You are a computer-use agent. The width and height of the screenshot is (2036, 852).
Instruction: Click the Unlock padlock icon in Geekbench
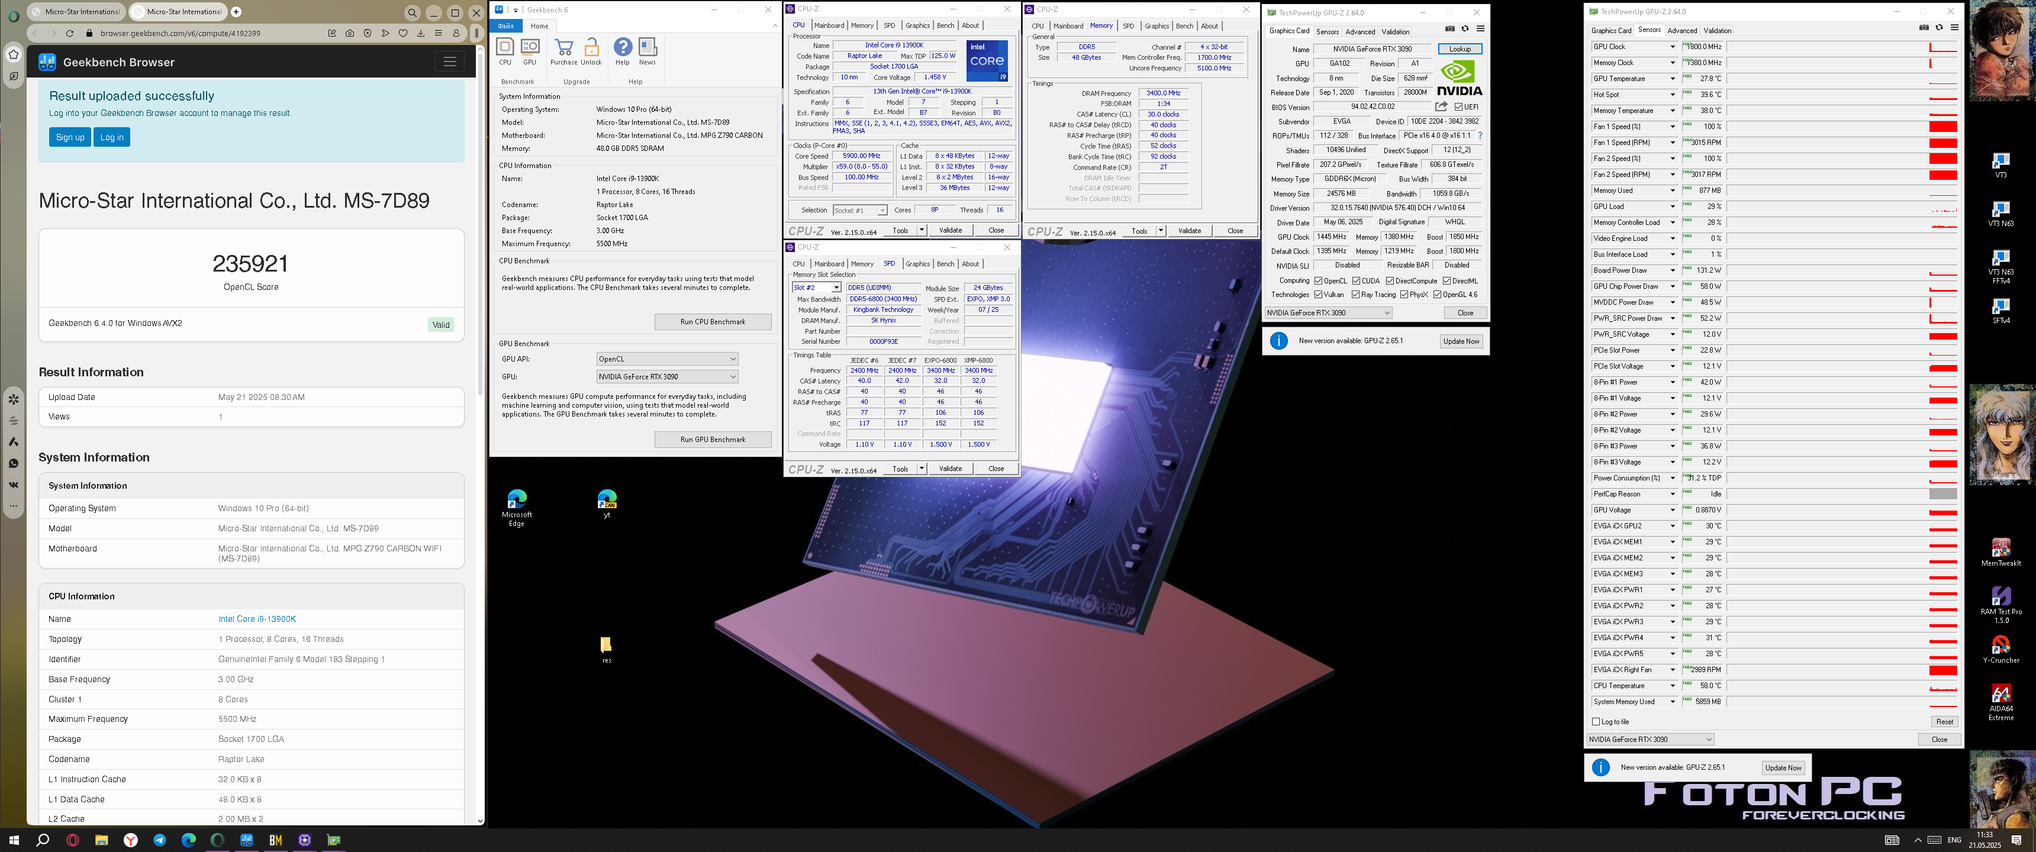coord(591,48)
